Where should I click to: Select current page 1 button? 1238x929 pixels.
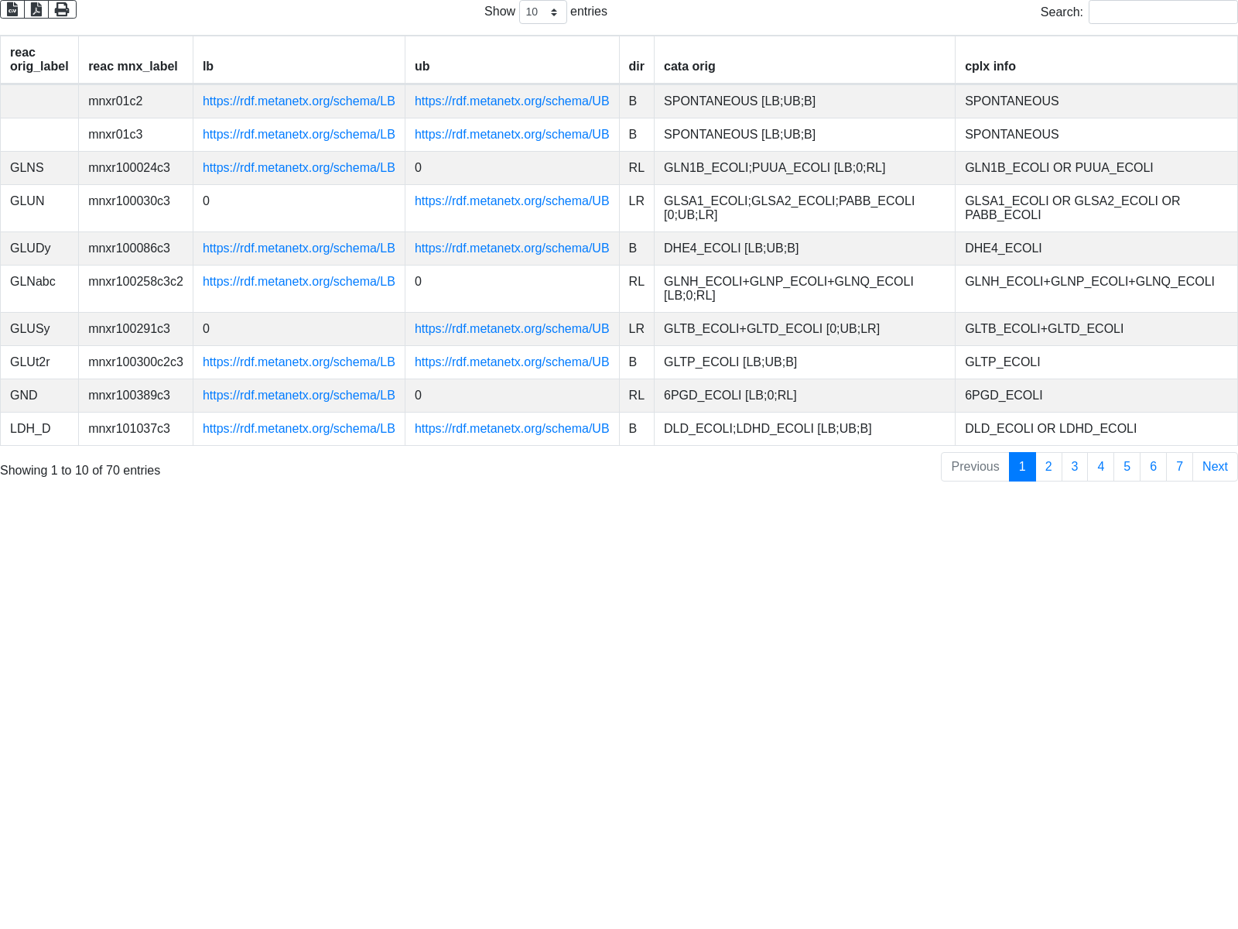click(x=1022, y=467)
